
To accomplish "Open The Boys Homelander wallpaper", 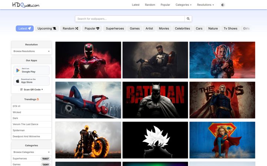I will coord(222,100).
